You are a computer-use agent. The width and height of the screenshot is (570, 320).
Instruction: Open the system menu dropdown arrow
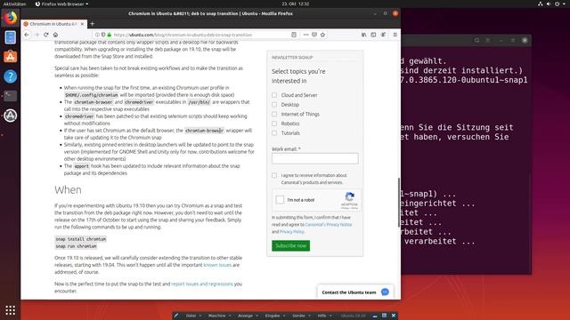coord(564,4)
